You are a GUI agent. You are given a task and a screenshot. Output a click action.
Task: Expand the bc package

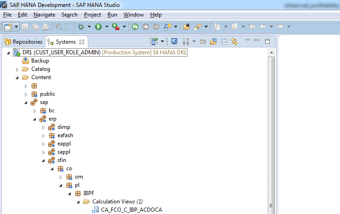click(34, 111)
